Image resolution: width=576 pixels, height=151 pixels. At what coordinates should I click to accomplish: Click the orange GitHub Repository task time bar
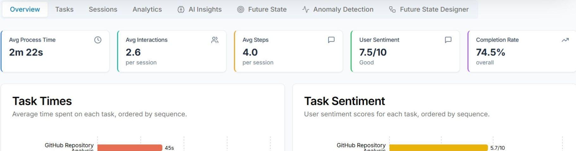pos(130,148)
